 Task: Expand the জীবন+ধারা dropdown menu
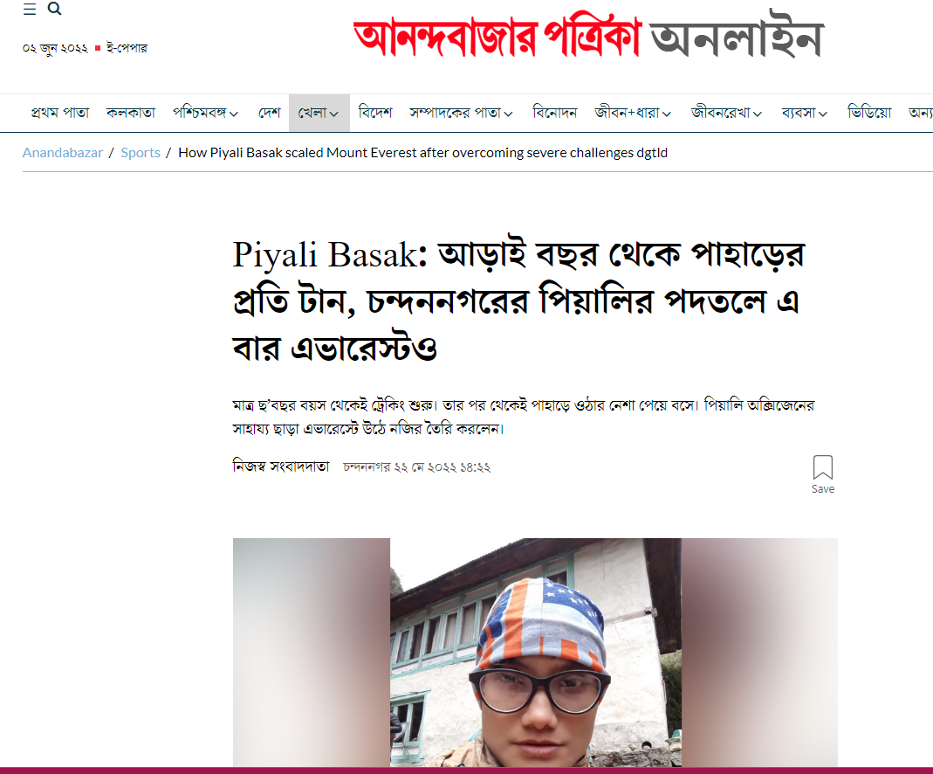point(633,113)
